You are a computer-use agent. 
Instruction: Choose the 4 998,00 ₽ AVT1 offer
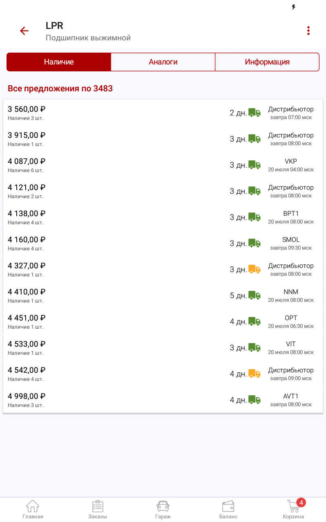click(163, 400)
